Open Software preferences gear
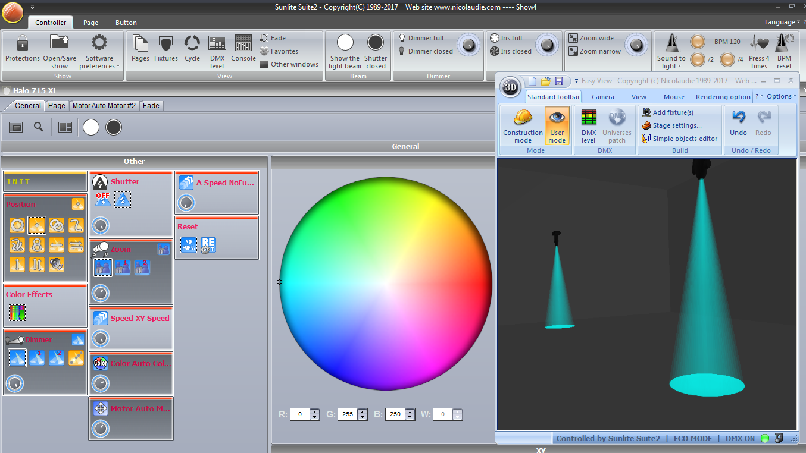Image resolution: width=806 pixels, height=453 pixels. (99, 43)
